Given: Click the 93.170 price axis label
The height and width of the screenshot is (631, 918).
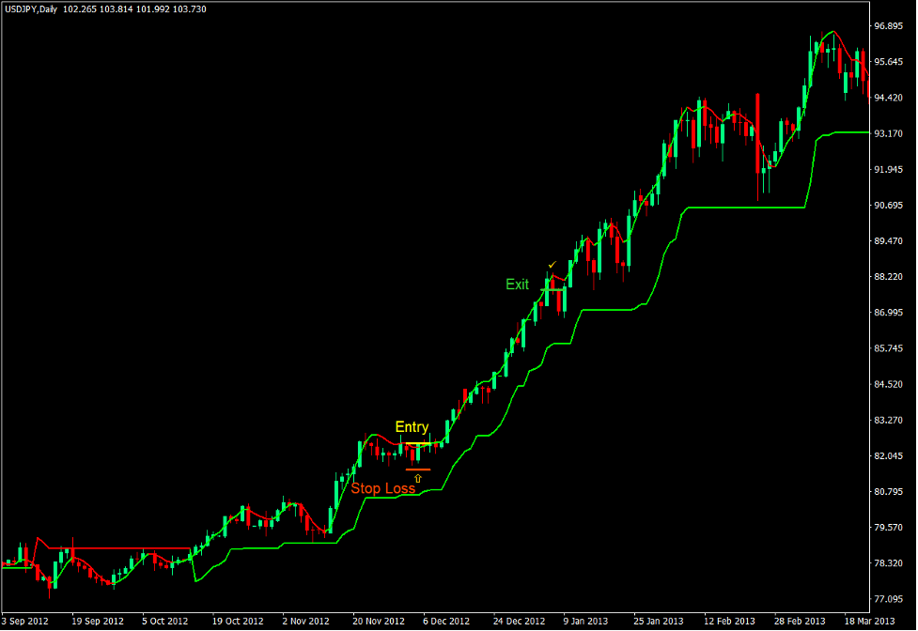Looking at the screenshot, I should (x=888, y=133).
